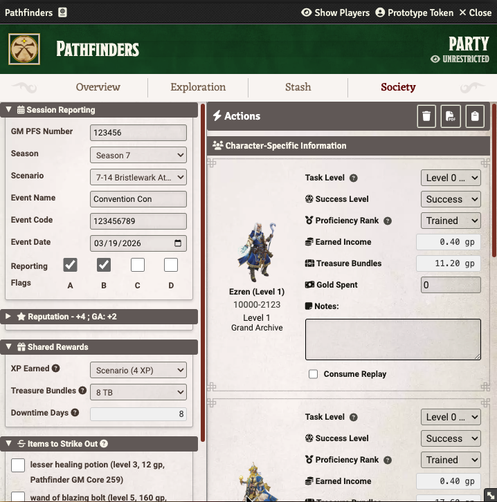Click Ezren's Gold Spent field
This screenshot has height=502, width=497.
tap(451, 285)
